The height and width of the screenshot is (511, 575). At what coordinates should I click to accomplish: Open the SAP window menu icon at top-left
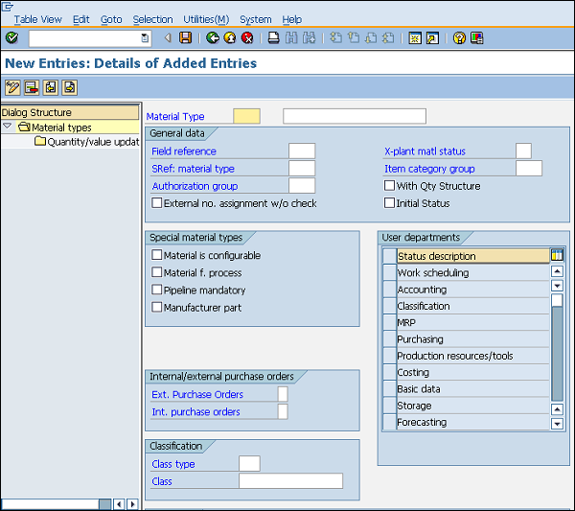point(8,7)
